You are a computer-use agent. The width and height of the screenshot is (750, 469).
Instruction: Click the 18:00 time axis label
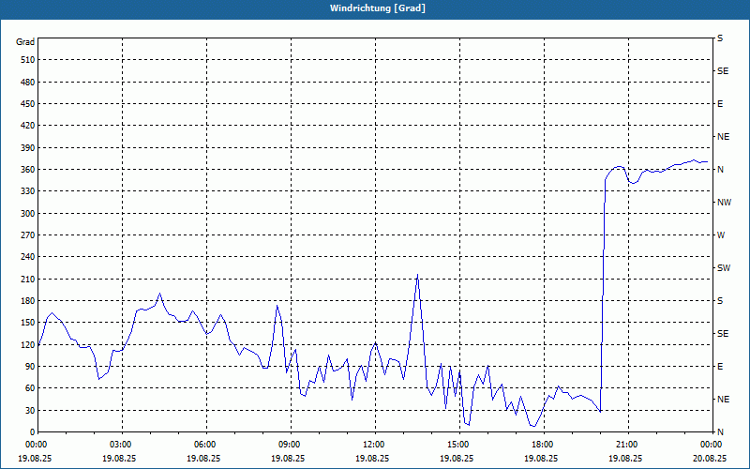(542, 444)
